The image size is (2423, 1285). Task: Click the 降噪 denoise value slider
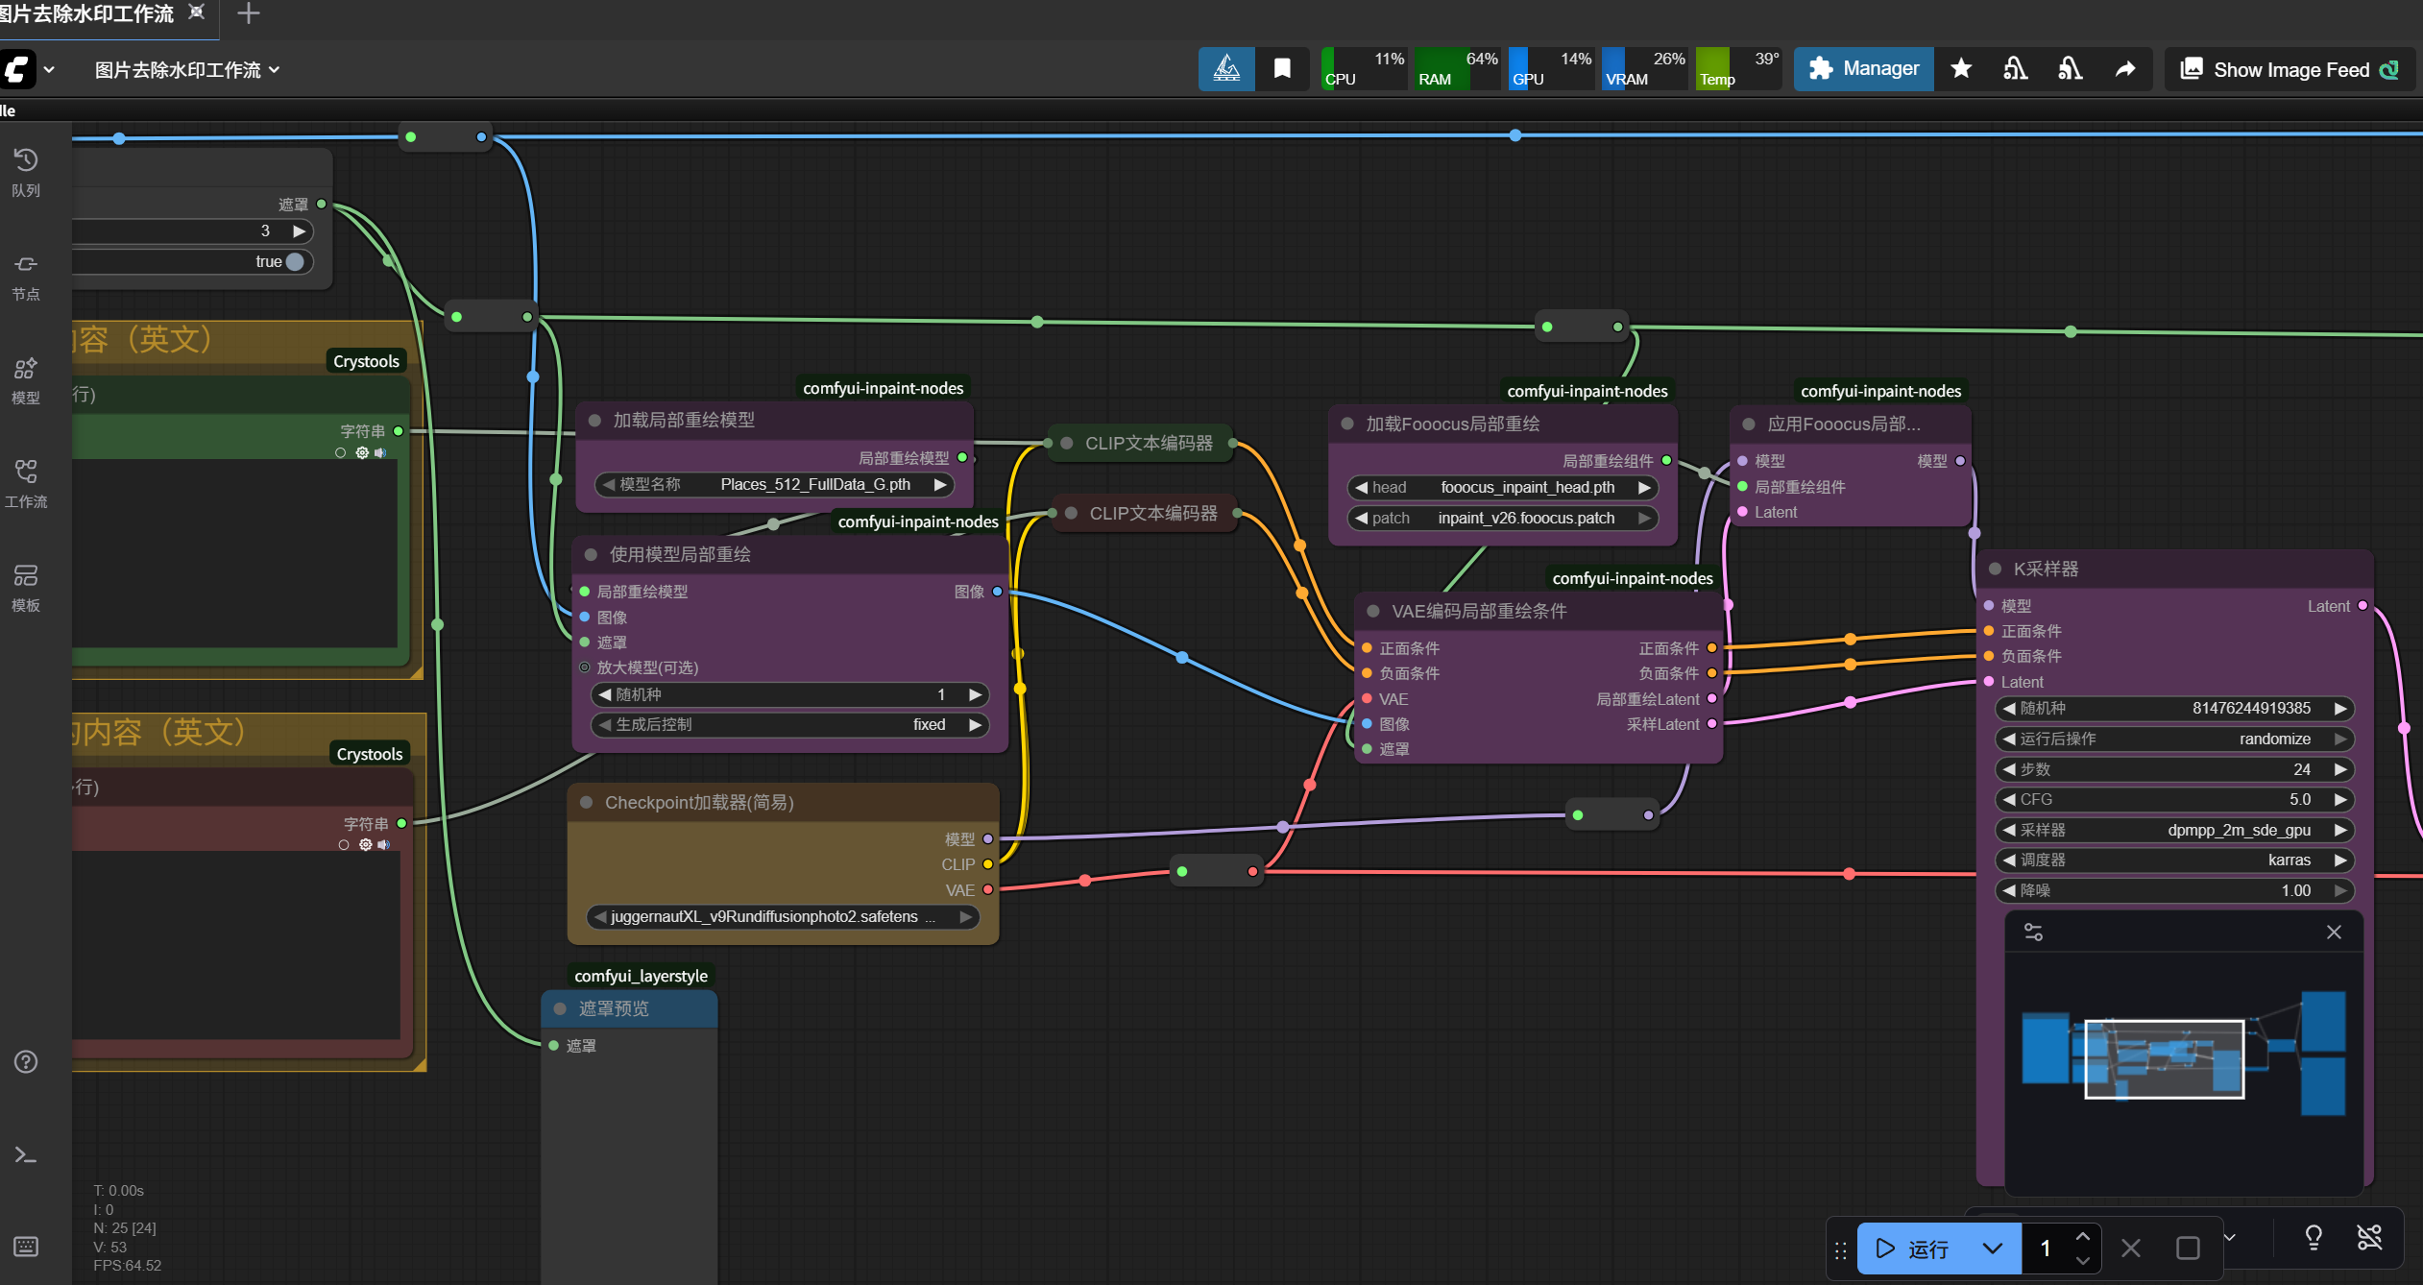pyautogui.click(x=2174, y=890)
